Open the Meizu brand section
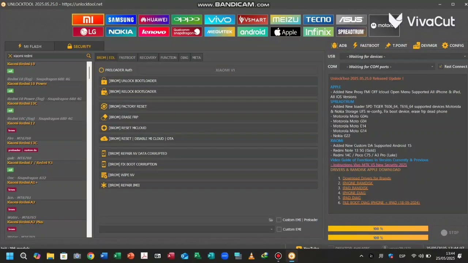 click(x=286, y=20)
